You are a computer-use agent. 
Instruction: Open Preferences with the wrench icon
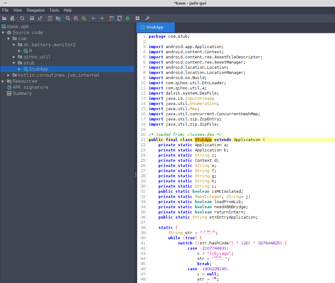pos(147,18)
